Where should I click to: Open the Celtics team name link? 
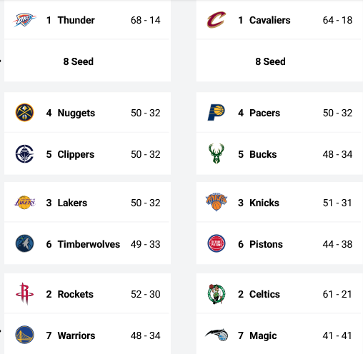click(x=264, y=294)
